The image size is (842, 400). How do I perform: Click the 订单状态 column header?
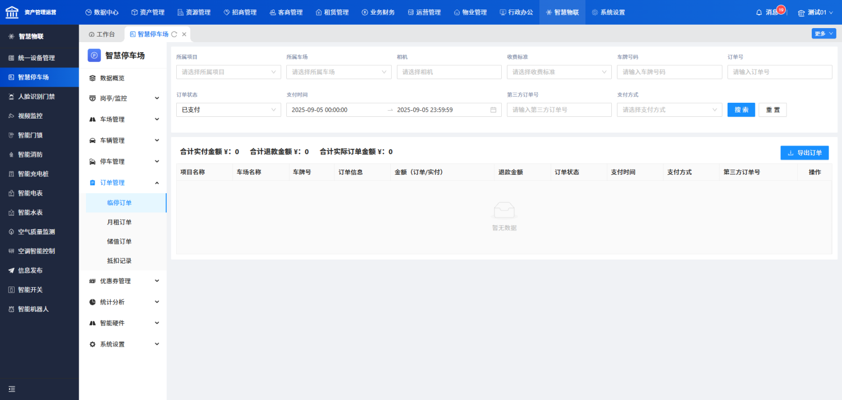(579, 172)
